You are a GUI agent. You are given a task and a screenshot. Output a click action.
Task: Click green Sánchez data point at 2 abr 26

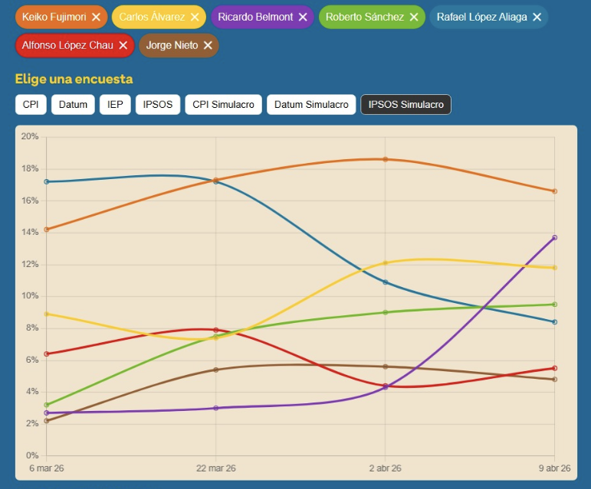click(386, 312)
